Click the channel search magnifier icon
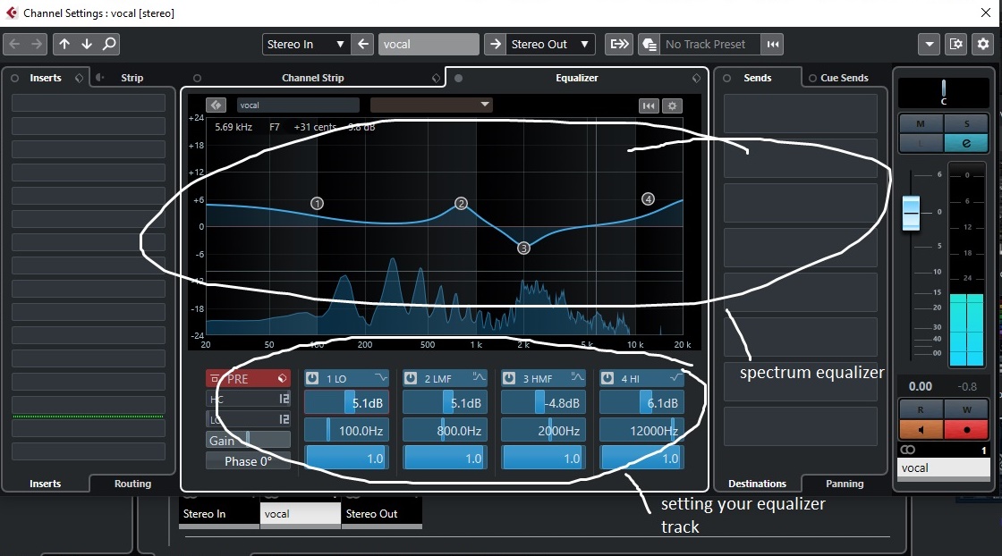This screenshot has width=1002, height=556. point(109,44)
